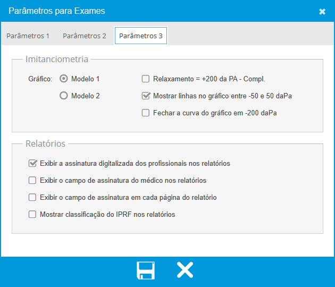
Task: Enable assinatura do médico nos relatórios checkbox
Action: (32, 180)
